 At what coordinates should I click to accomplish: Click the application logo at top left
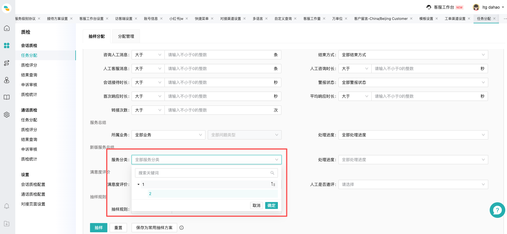pyautogui.click(x=6, y=8)
